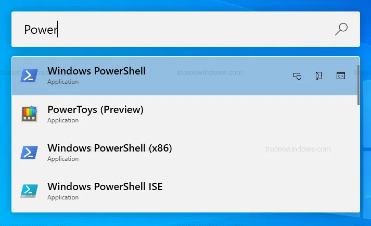Click "Application" subtitle under Windows PowerShell (x86)

(63, 159)
